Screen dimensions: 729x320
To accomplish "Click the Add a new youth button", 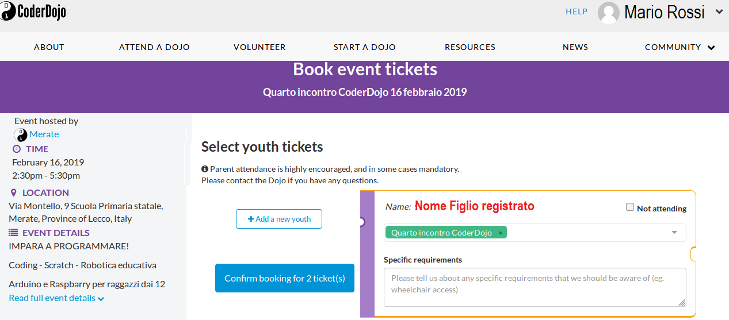I will pos(279,219).
